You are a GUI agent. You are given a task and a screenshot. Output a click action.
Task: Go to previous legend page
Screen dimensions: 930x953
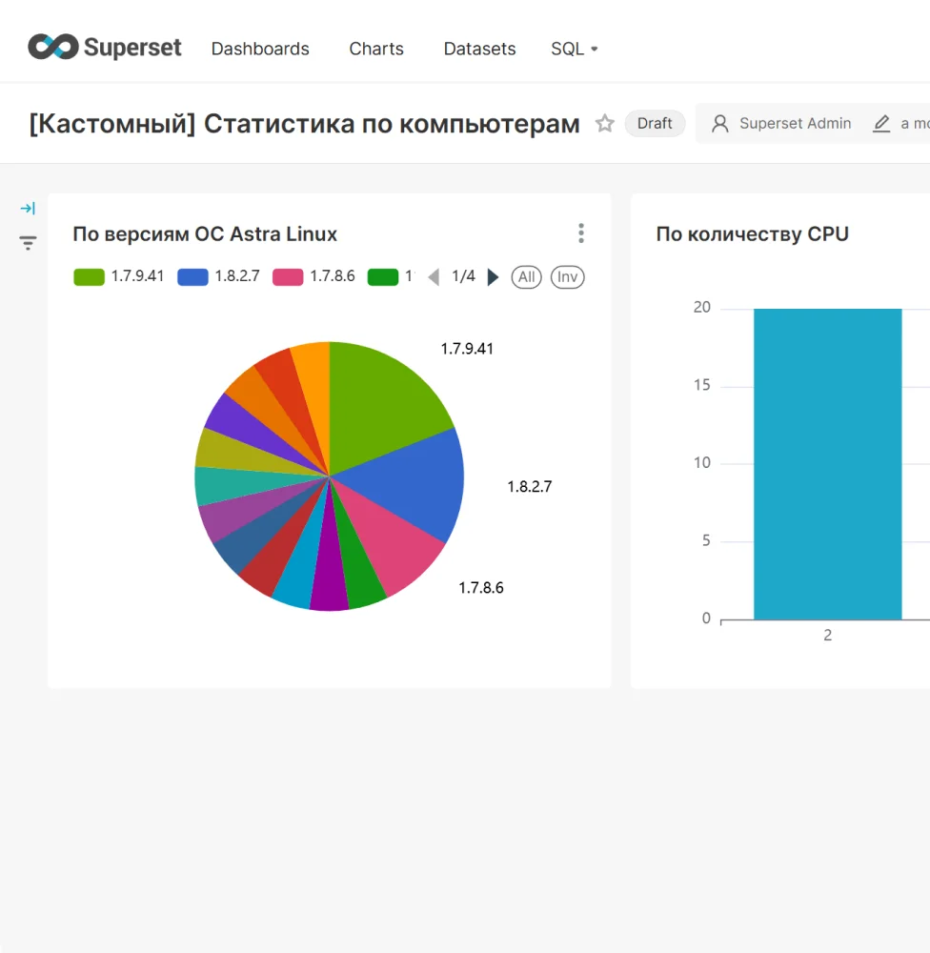(x=434, y=277)
